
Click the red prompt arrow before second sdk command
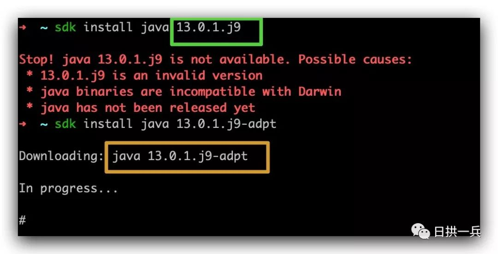tap(23, 123)
